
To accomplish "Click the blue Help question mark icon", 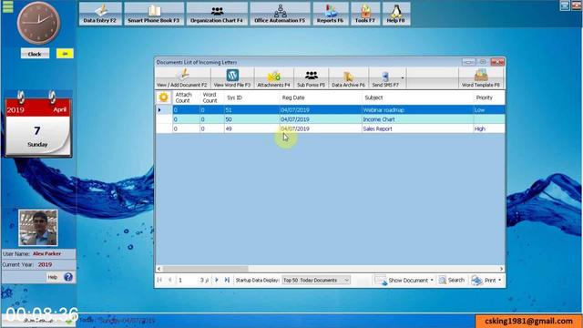I will coord(68,277).
